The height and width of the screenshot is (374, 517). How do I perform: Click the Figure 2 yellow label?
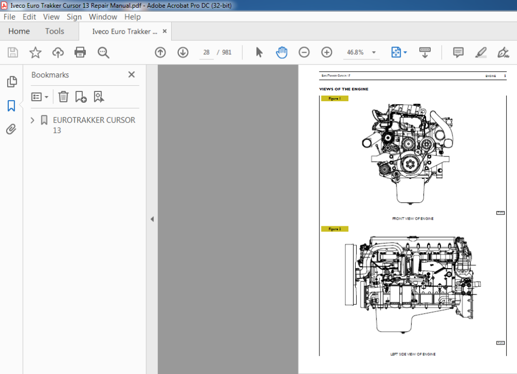tap(334, 229)
